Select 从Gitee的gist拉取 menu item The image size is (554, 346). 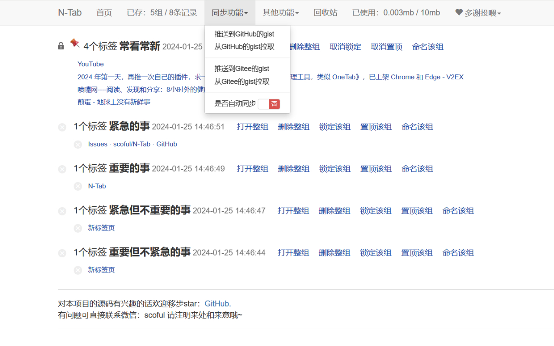pos(241,81)
